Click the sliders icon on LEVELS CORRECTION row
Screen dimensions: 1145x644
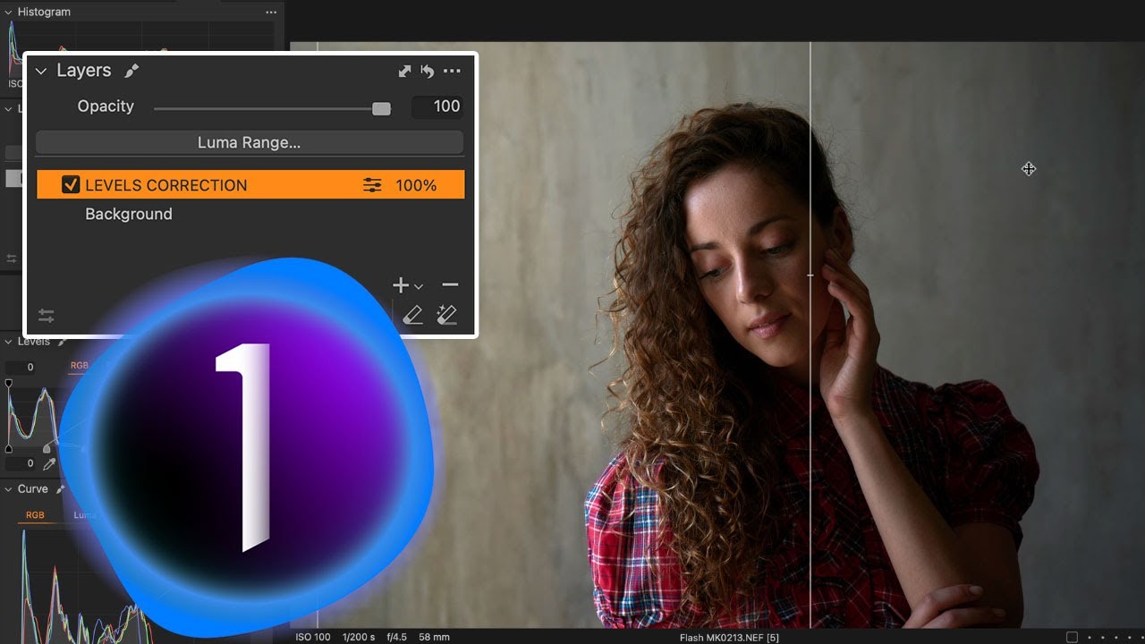372,185
